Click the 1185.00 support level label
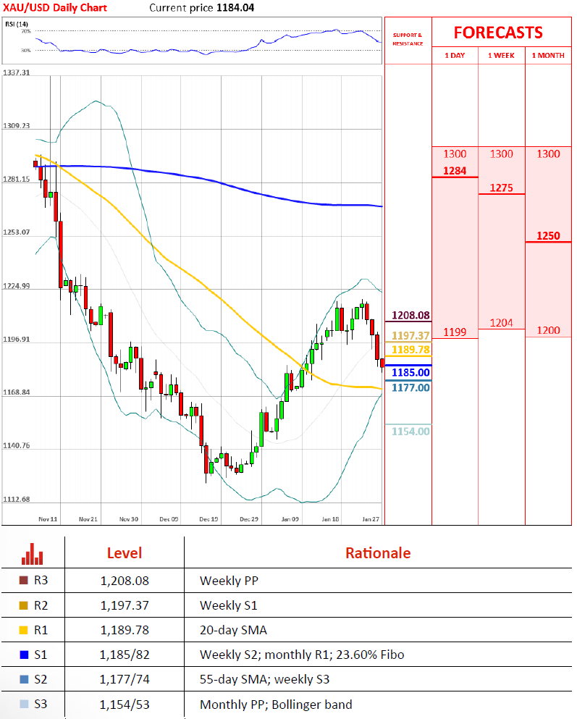The width and height of the screenshot is (577, 719). [410, 372]
